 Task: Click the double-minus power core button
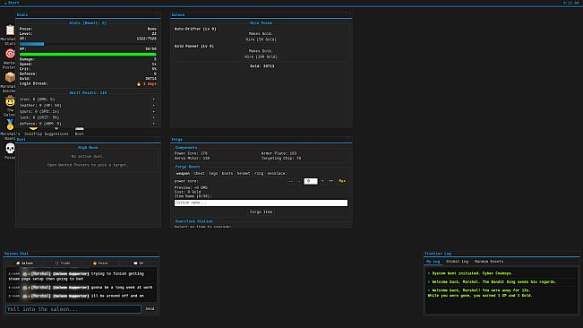click(x=290, y=181)
